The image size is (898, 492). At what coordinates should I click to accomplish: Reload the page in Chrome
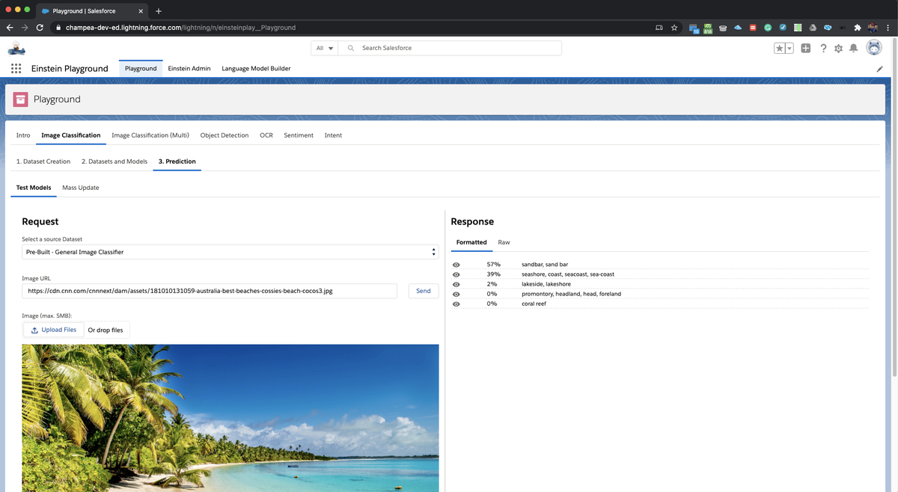click(40, 28)
